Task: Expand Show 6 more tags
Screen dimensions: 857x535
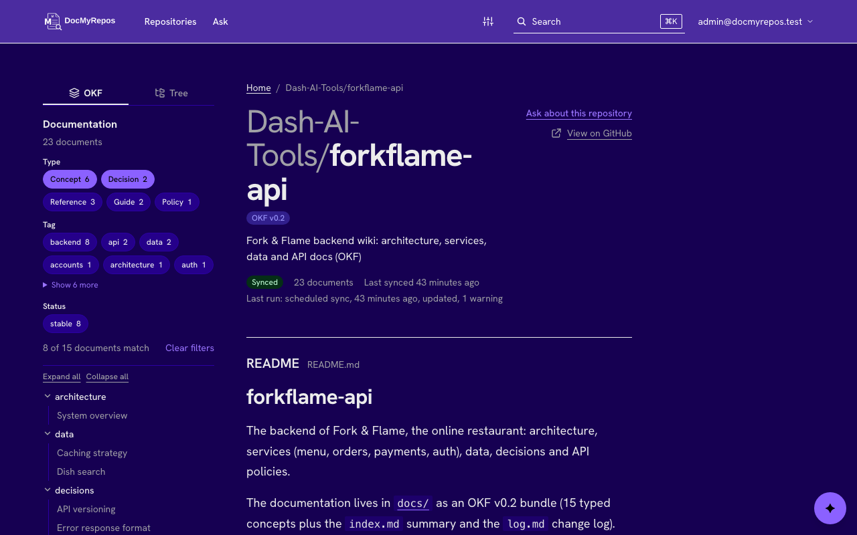Action: click(x=70, y=285)
